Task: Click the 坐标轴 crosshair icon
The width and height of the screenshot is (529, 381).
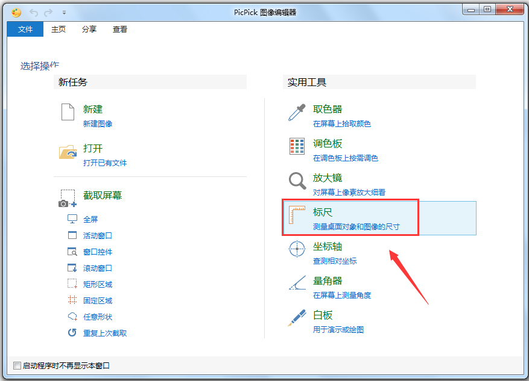Action: pyautogui.click(x=297, y=249)
